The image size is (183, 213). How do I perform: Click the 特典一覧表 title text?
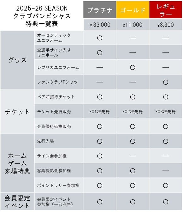pos(42,24)
